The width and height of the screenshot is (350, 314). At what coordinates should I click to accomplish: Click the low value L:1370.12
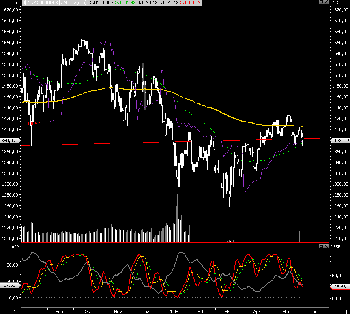tap(169, 3)
